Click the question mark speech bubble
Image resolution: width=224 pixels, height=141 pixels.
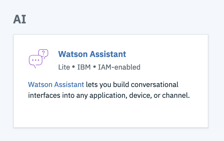43,54
